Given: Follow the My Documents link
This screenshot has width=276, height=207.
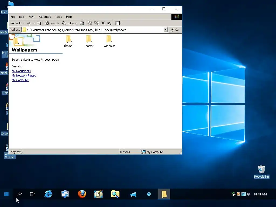Looking at the screenshot, I should 21,71.
